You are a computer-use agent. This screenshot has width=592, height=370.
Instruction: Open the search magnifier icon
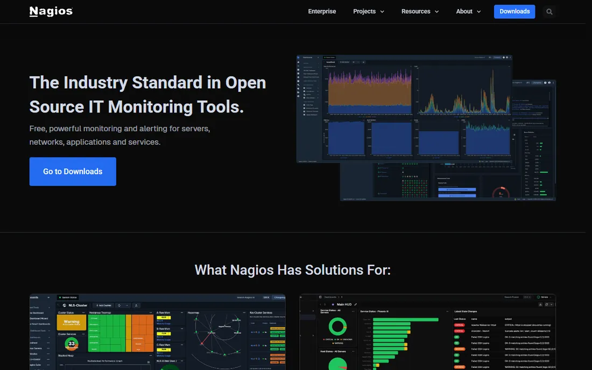pos(549,12)
